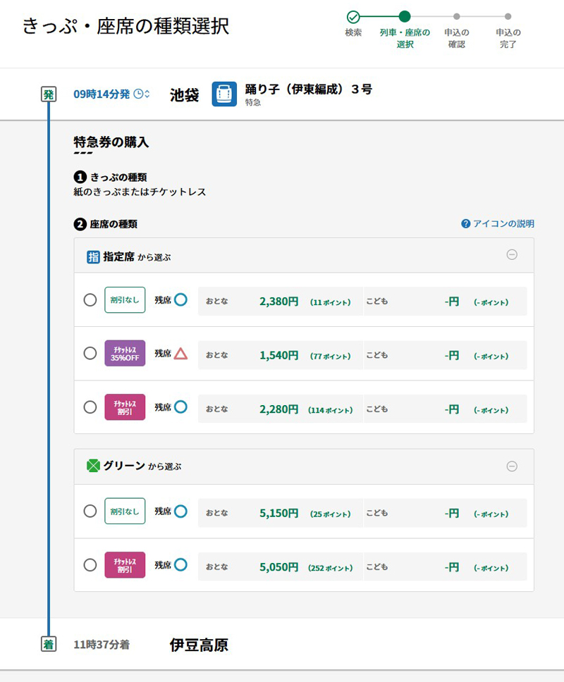Collapse the グリーン から選ぶ section
This screenshot has width=564, height=682.
pyautogui.click(x=512, y=466)
